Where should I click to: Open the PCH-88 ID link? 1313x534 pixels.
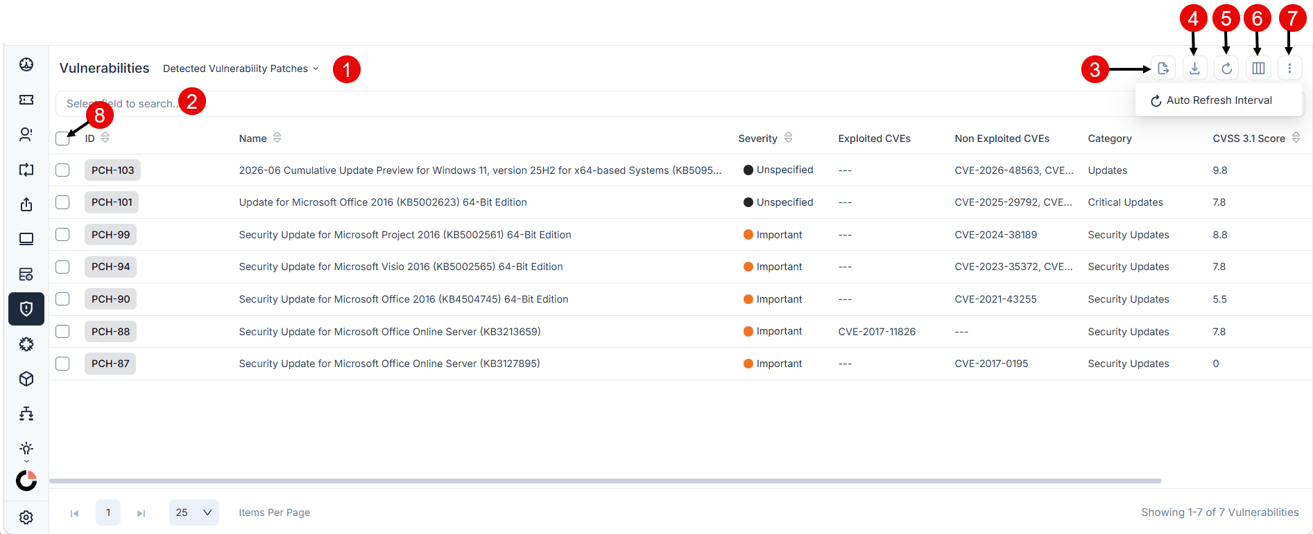tap(110, 332)
